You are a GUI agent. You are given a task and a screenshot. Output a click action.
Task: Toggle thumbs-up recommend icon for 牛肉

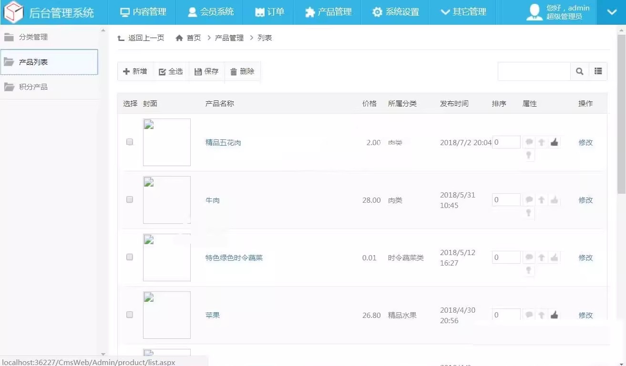point(554,200)
